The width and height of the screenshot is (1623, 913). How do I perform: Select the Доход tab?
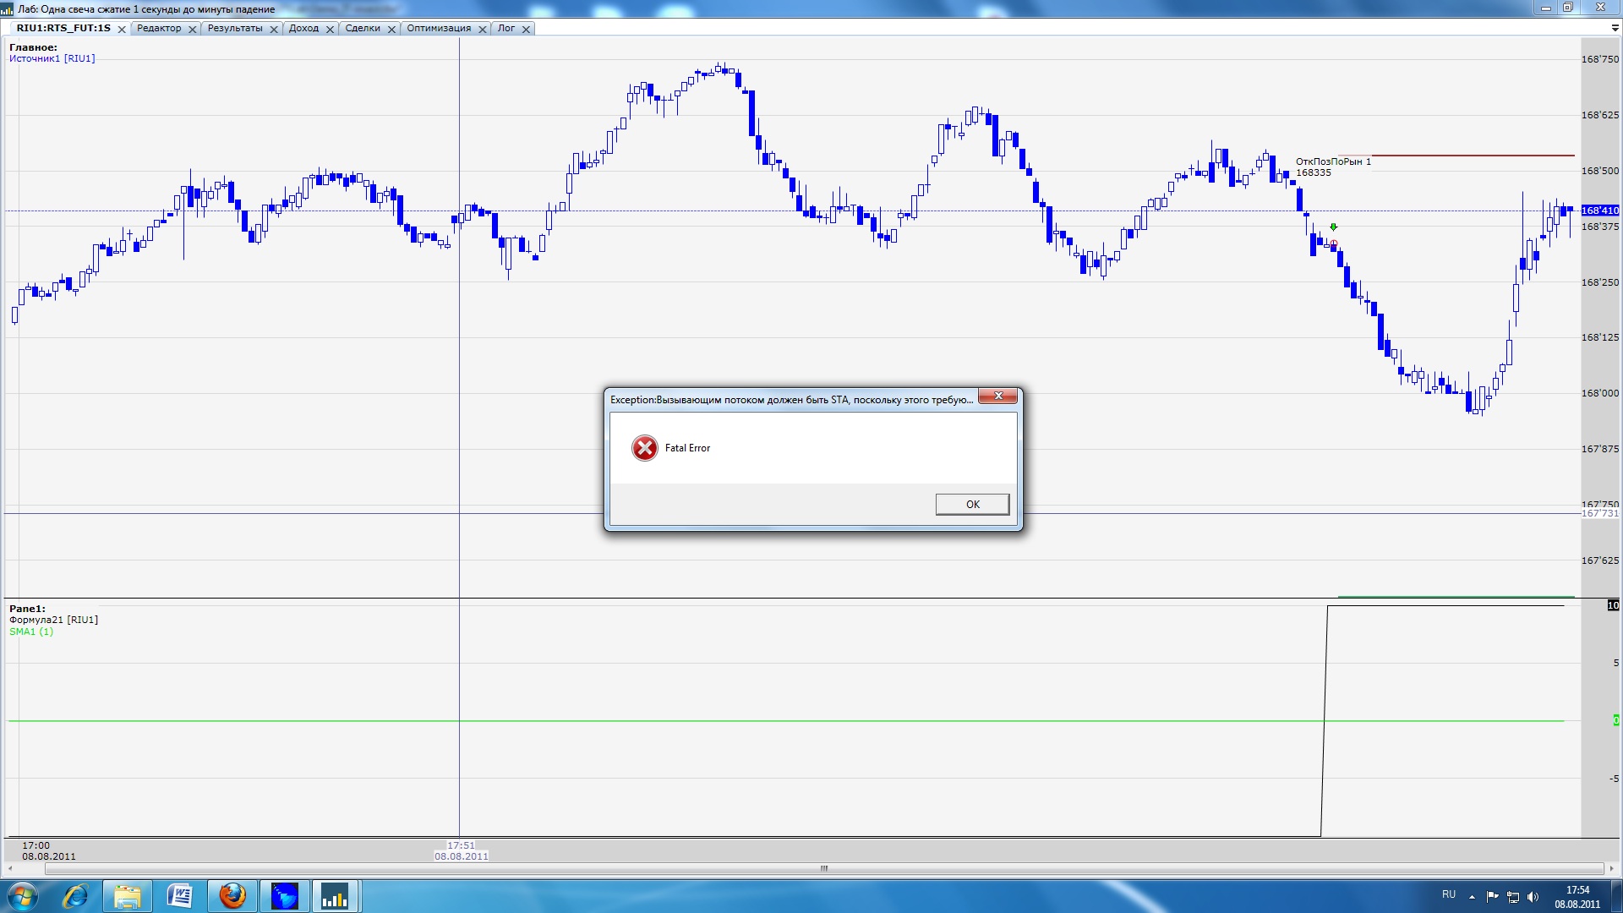click(x=303, y=28)
